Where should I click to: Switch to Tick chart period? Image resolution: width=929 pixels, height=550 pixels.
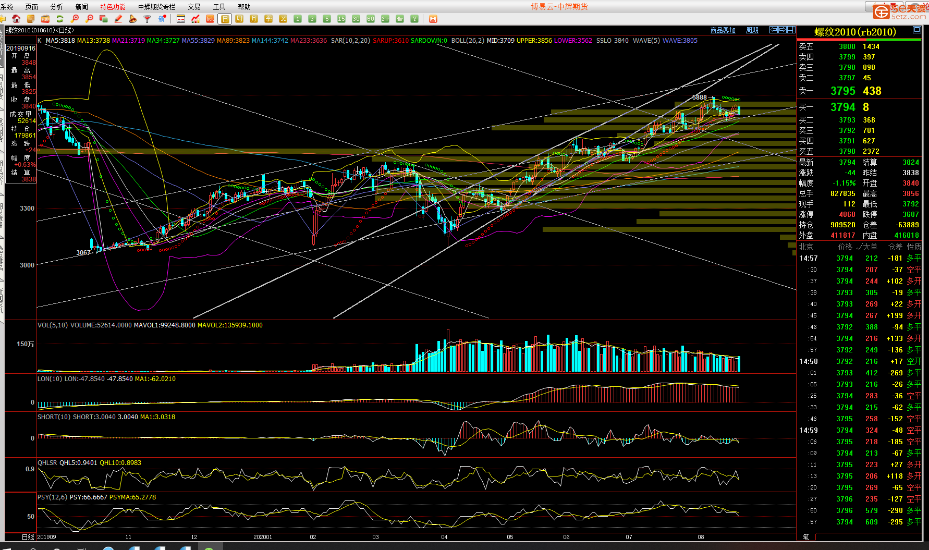tap(210, 19)
